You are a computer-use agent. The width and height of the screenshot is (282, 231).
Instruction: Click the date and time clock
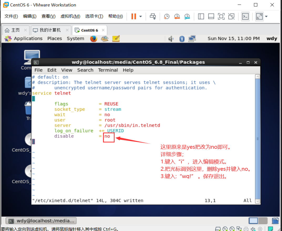(x=233, y=38)
